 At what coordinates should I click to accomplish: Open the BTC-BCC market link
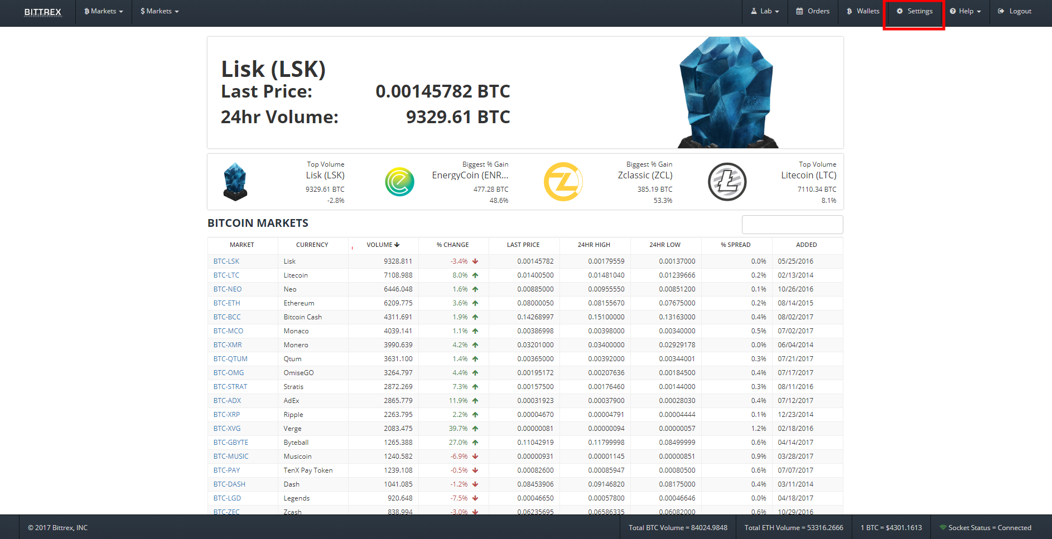[227, 317]
